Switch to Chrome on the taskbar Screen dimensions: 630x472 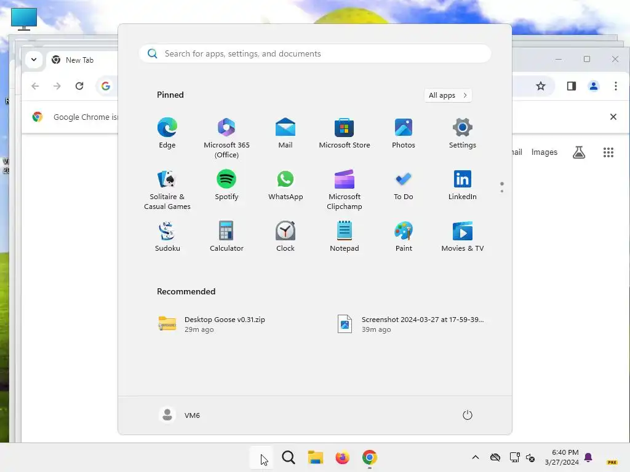click(370, 457)
